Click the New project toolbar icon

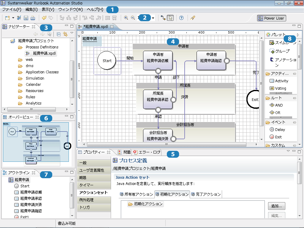[x=7, y=18]
